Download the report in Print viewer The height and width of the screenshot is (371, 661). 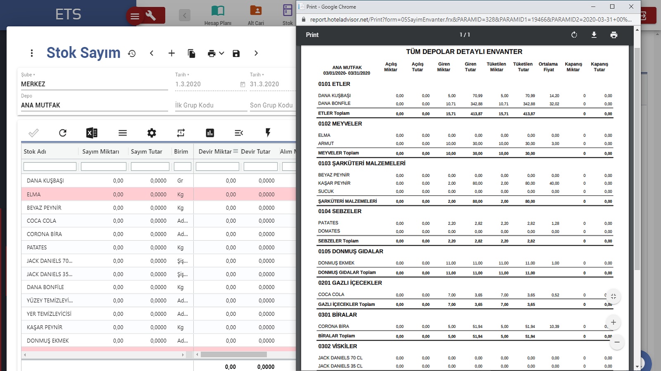[594, 35]
